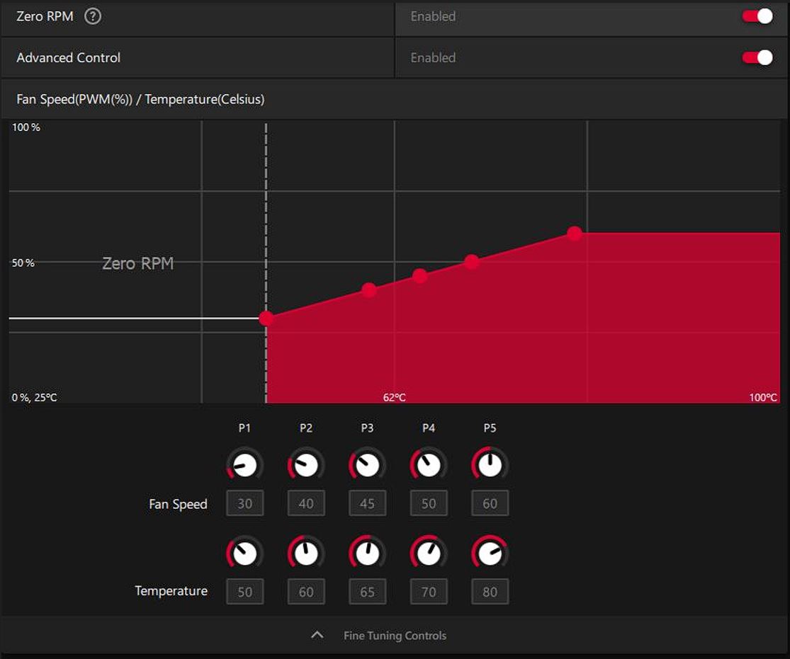Screen dimensions: 790x659
Task: Click the P4 Temperature knob
Action: 429,553
